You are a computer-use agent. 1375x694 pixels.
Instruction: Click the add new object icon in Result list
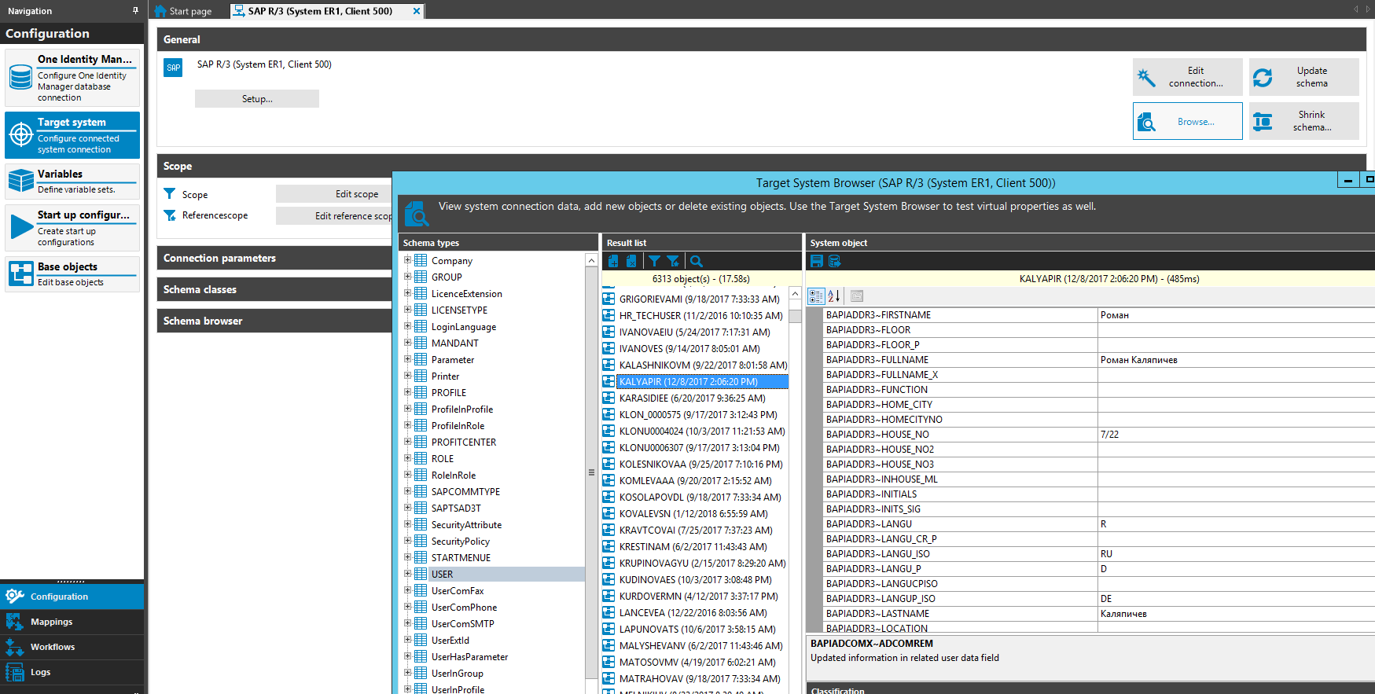613,261
